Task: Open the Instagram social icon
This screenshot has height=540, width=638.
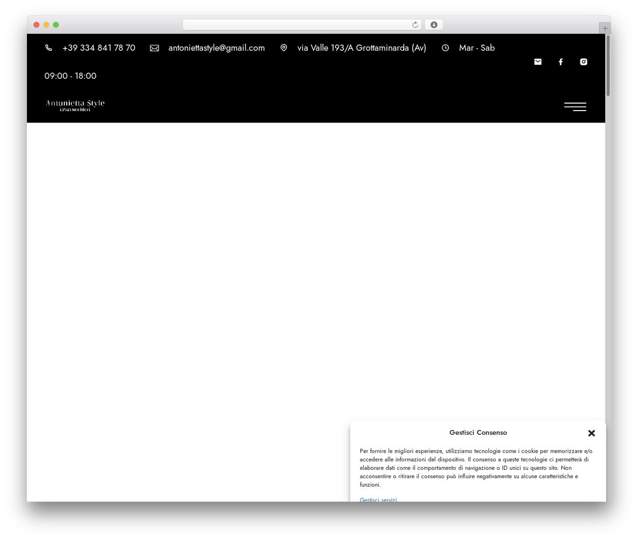Action: [584, 62]
